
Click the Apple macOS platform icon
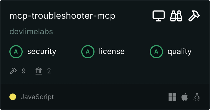185,97
